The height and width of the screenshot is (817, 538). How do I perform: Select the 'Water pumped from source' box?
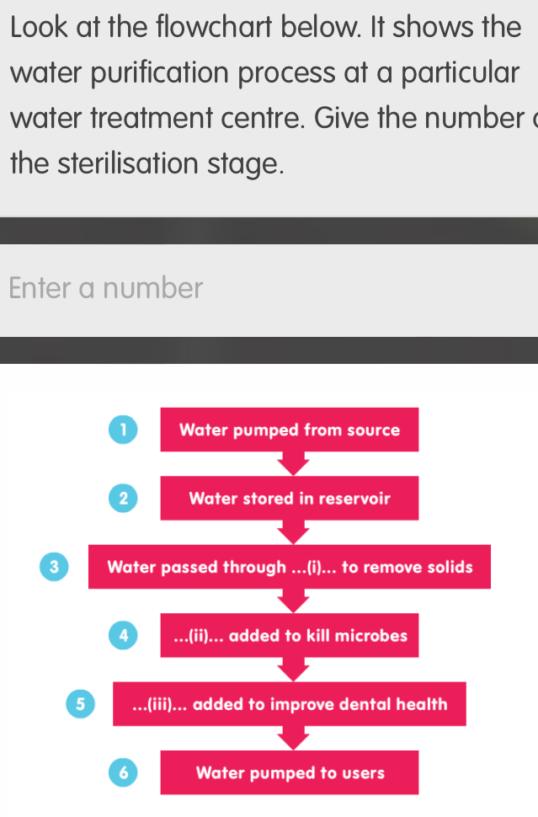290,430
